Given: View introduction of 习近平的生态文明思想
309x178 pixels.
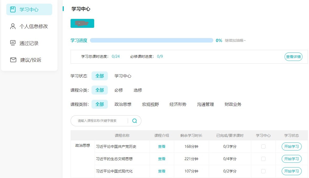Looking at the screenshot, I should pyautogui.click(x=162, y=159).
